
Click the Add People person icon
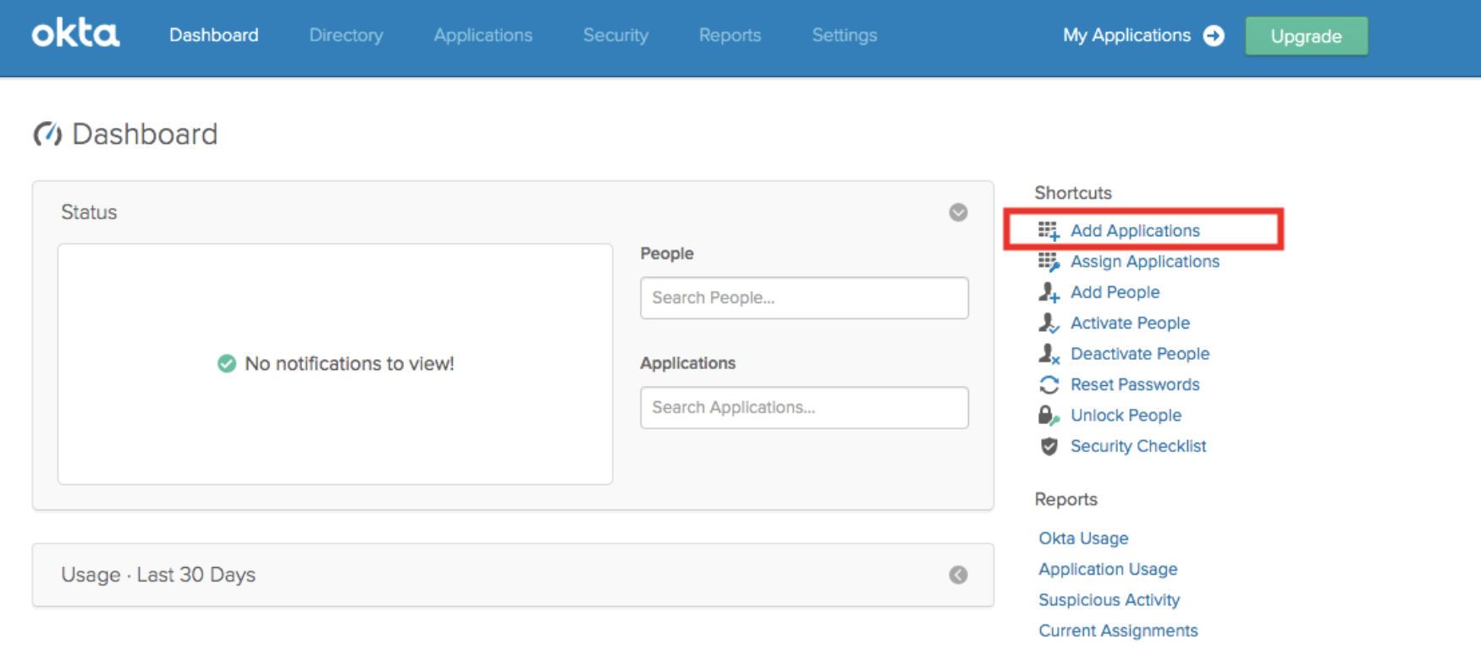click(x=1049, y=292)
